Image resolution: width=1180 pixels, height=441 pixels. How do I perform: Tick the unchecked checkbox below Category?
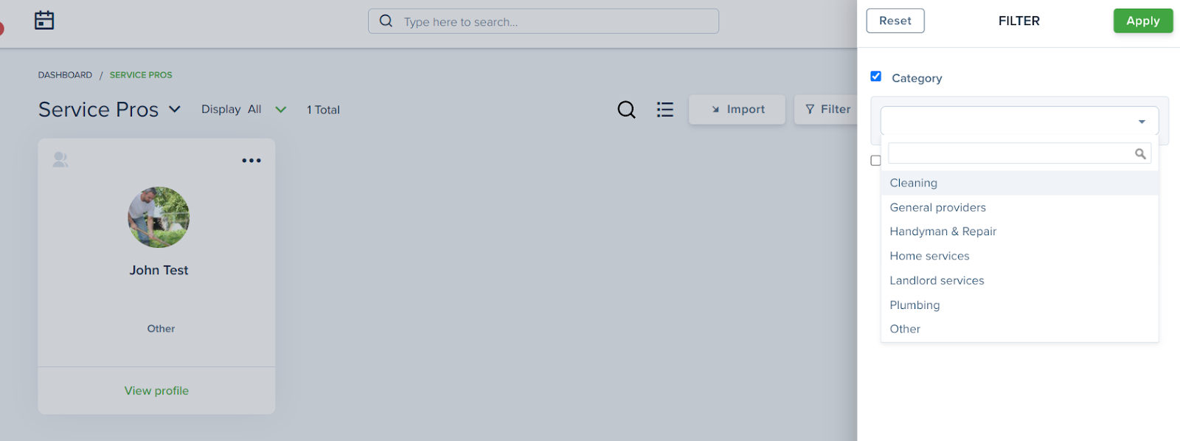click(x=875, y=160)
